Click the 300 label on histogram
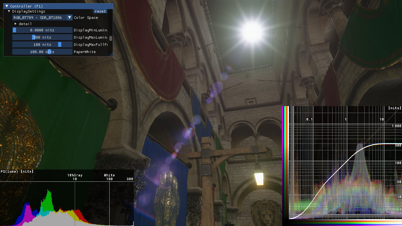This screenshot has width=402, height=226. click(130, 179)
